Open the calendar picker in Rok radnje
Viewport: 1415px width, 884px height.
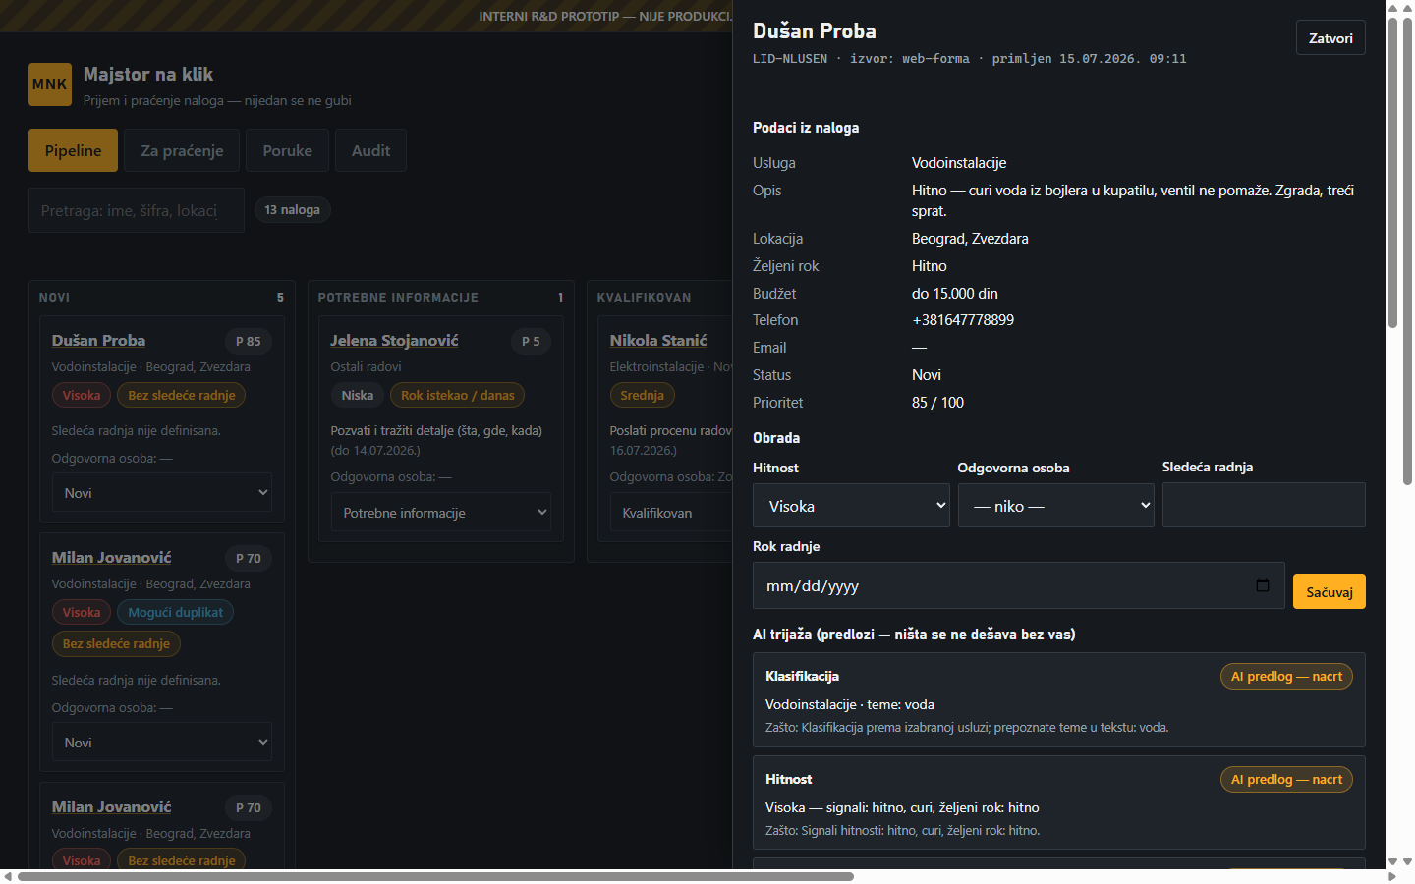pyautogui.click(x=1263, y=585)
